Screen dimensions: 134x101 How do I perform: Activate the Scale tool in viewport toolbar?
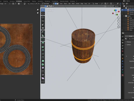(43, 24)
